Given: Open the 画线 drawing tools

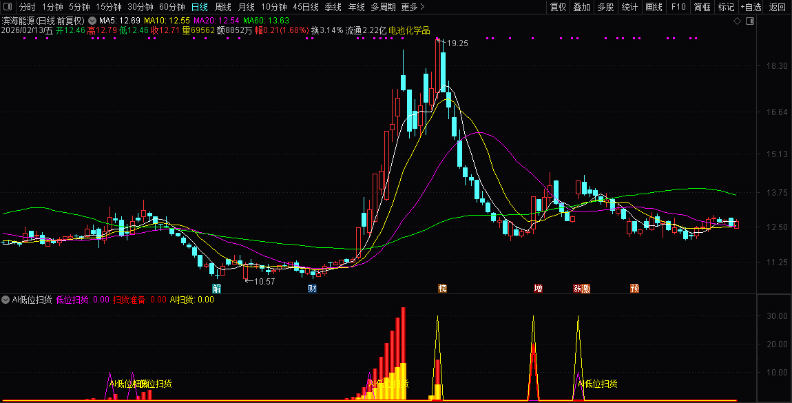Looking at the screenshot, I should point(654,7).
